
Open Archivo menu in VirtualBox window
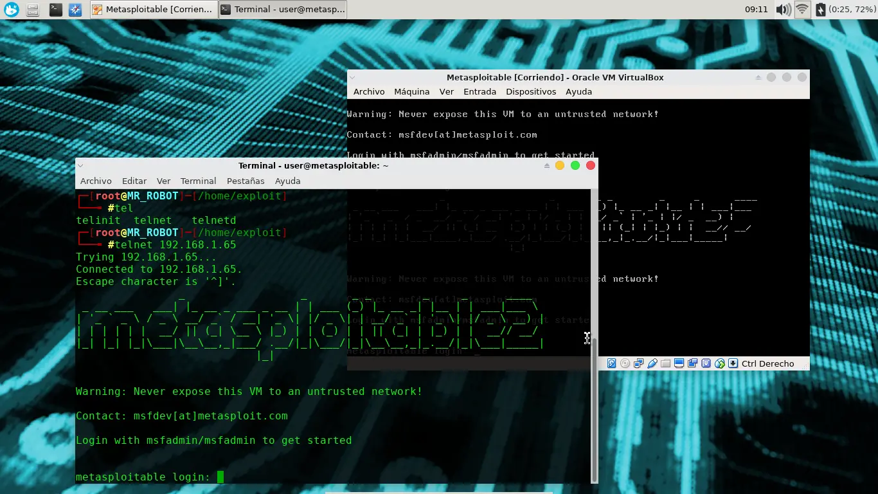click(369, 91)
